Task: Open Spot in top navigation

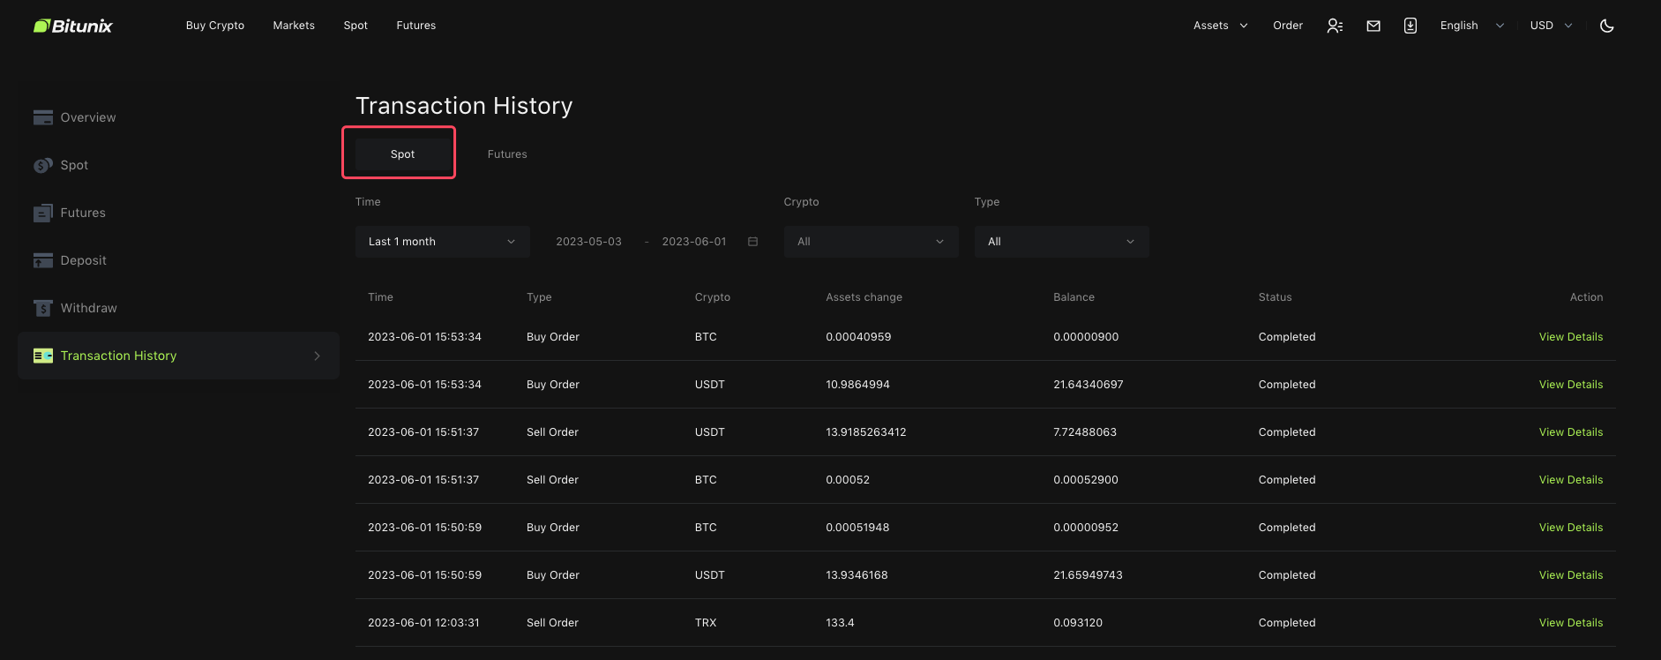Action: coord(355,26)
